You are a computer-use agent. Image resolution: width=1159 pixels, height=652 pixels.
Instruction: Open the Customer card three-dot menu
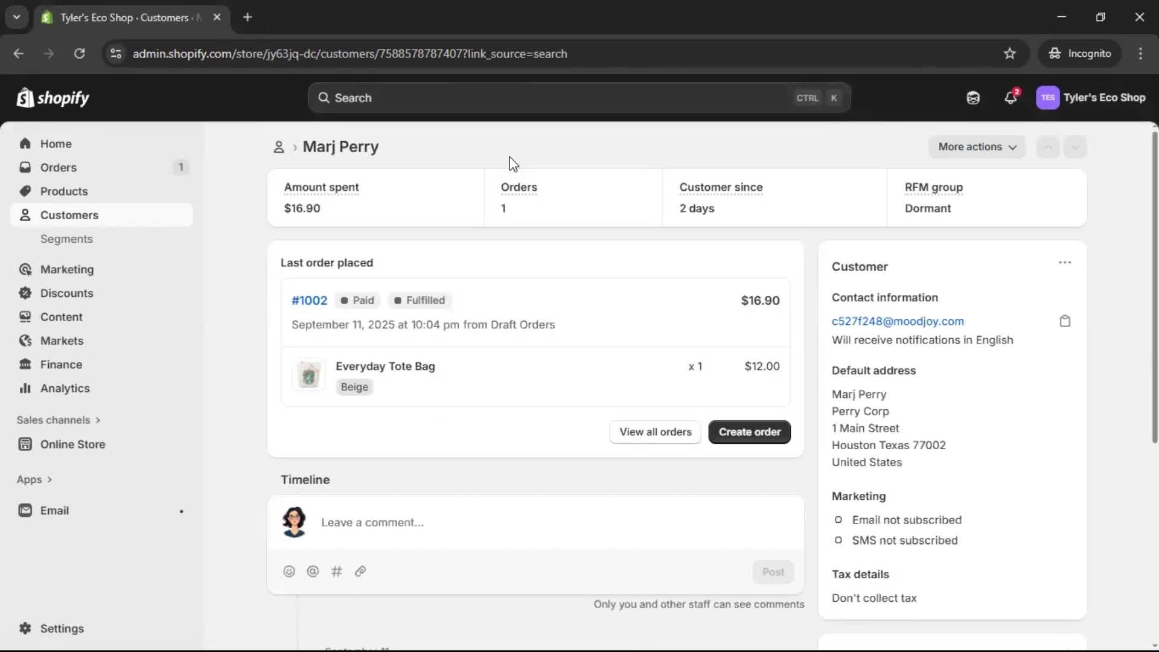coord(1065,263)
